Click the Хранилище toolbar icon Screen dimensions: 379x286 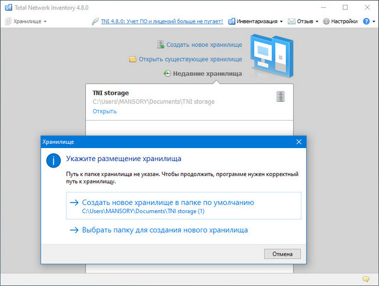pyautogui.click(x=8, y=21)
